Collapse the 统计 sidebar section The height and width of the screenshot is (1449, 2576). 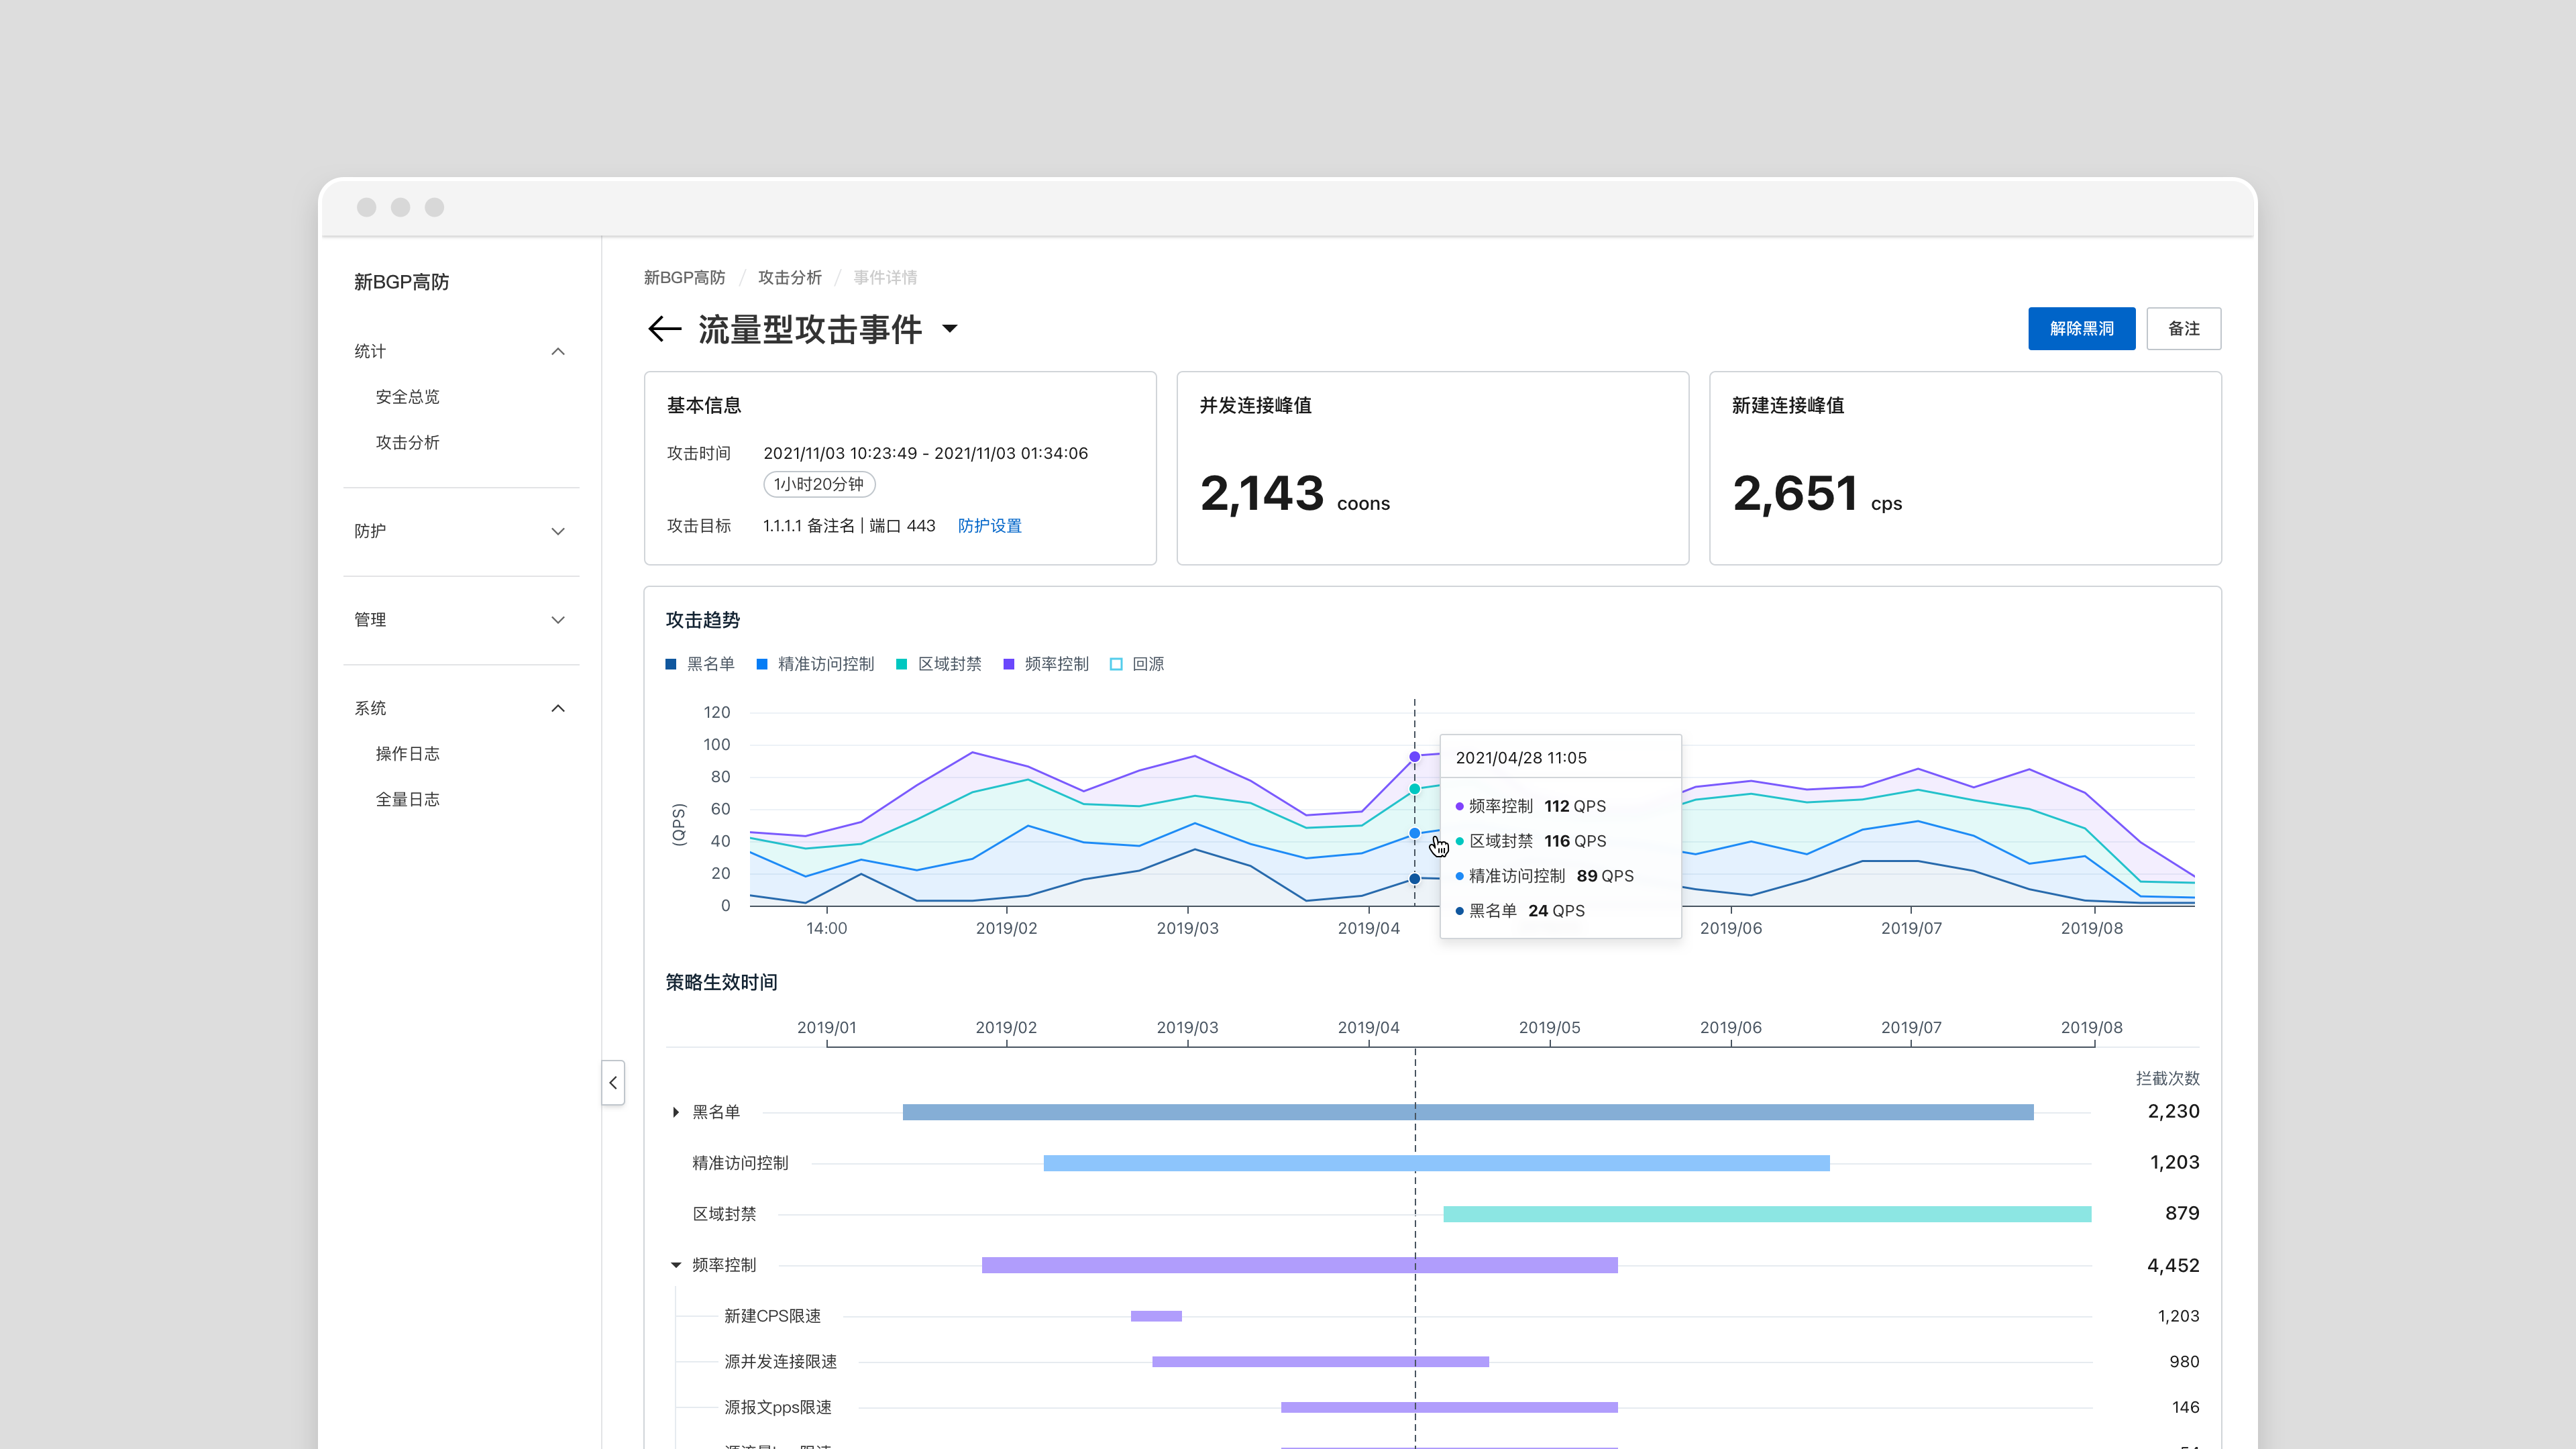[x=558, y=351]
